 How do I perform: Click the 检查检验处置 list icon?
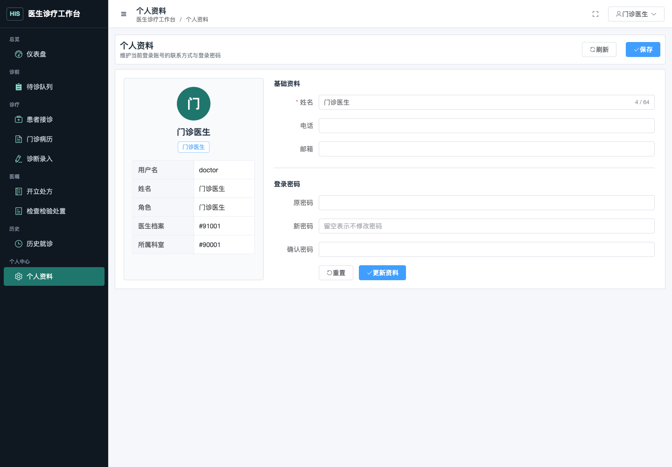19,211
